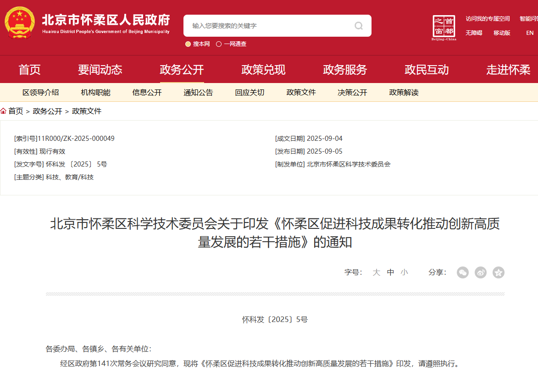538x372 pixels.
Task: Click the search magnifier icon
Action: [x=358, y=26]
